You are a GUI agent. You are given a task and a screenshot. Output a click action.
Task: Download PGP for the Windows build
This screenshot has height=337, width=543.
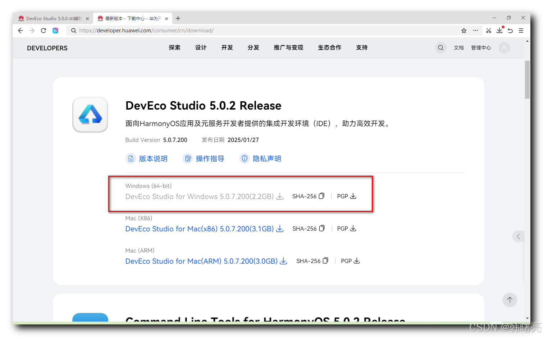coord(347,196)
